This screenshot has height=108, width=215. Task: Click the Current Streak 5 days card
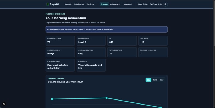tap(60, 52)
